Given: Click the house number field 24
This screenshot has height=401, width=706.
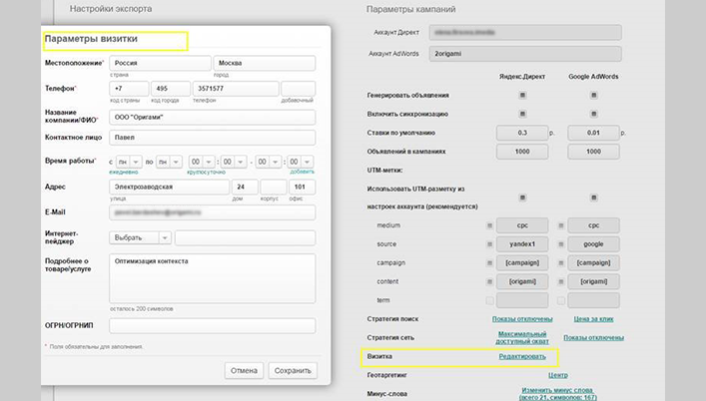Looking at the screenshot, I should (x=245, y=187).
